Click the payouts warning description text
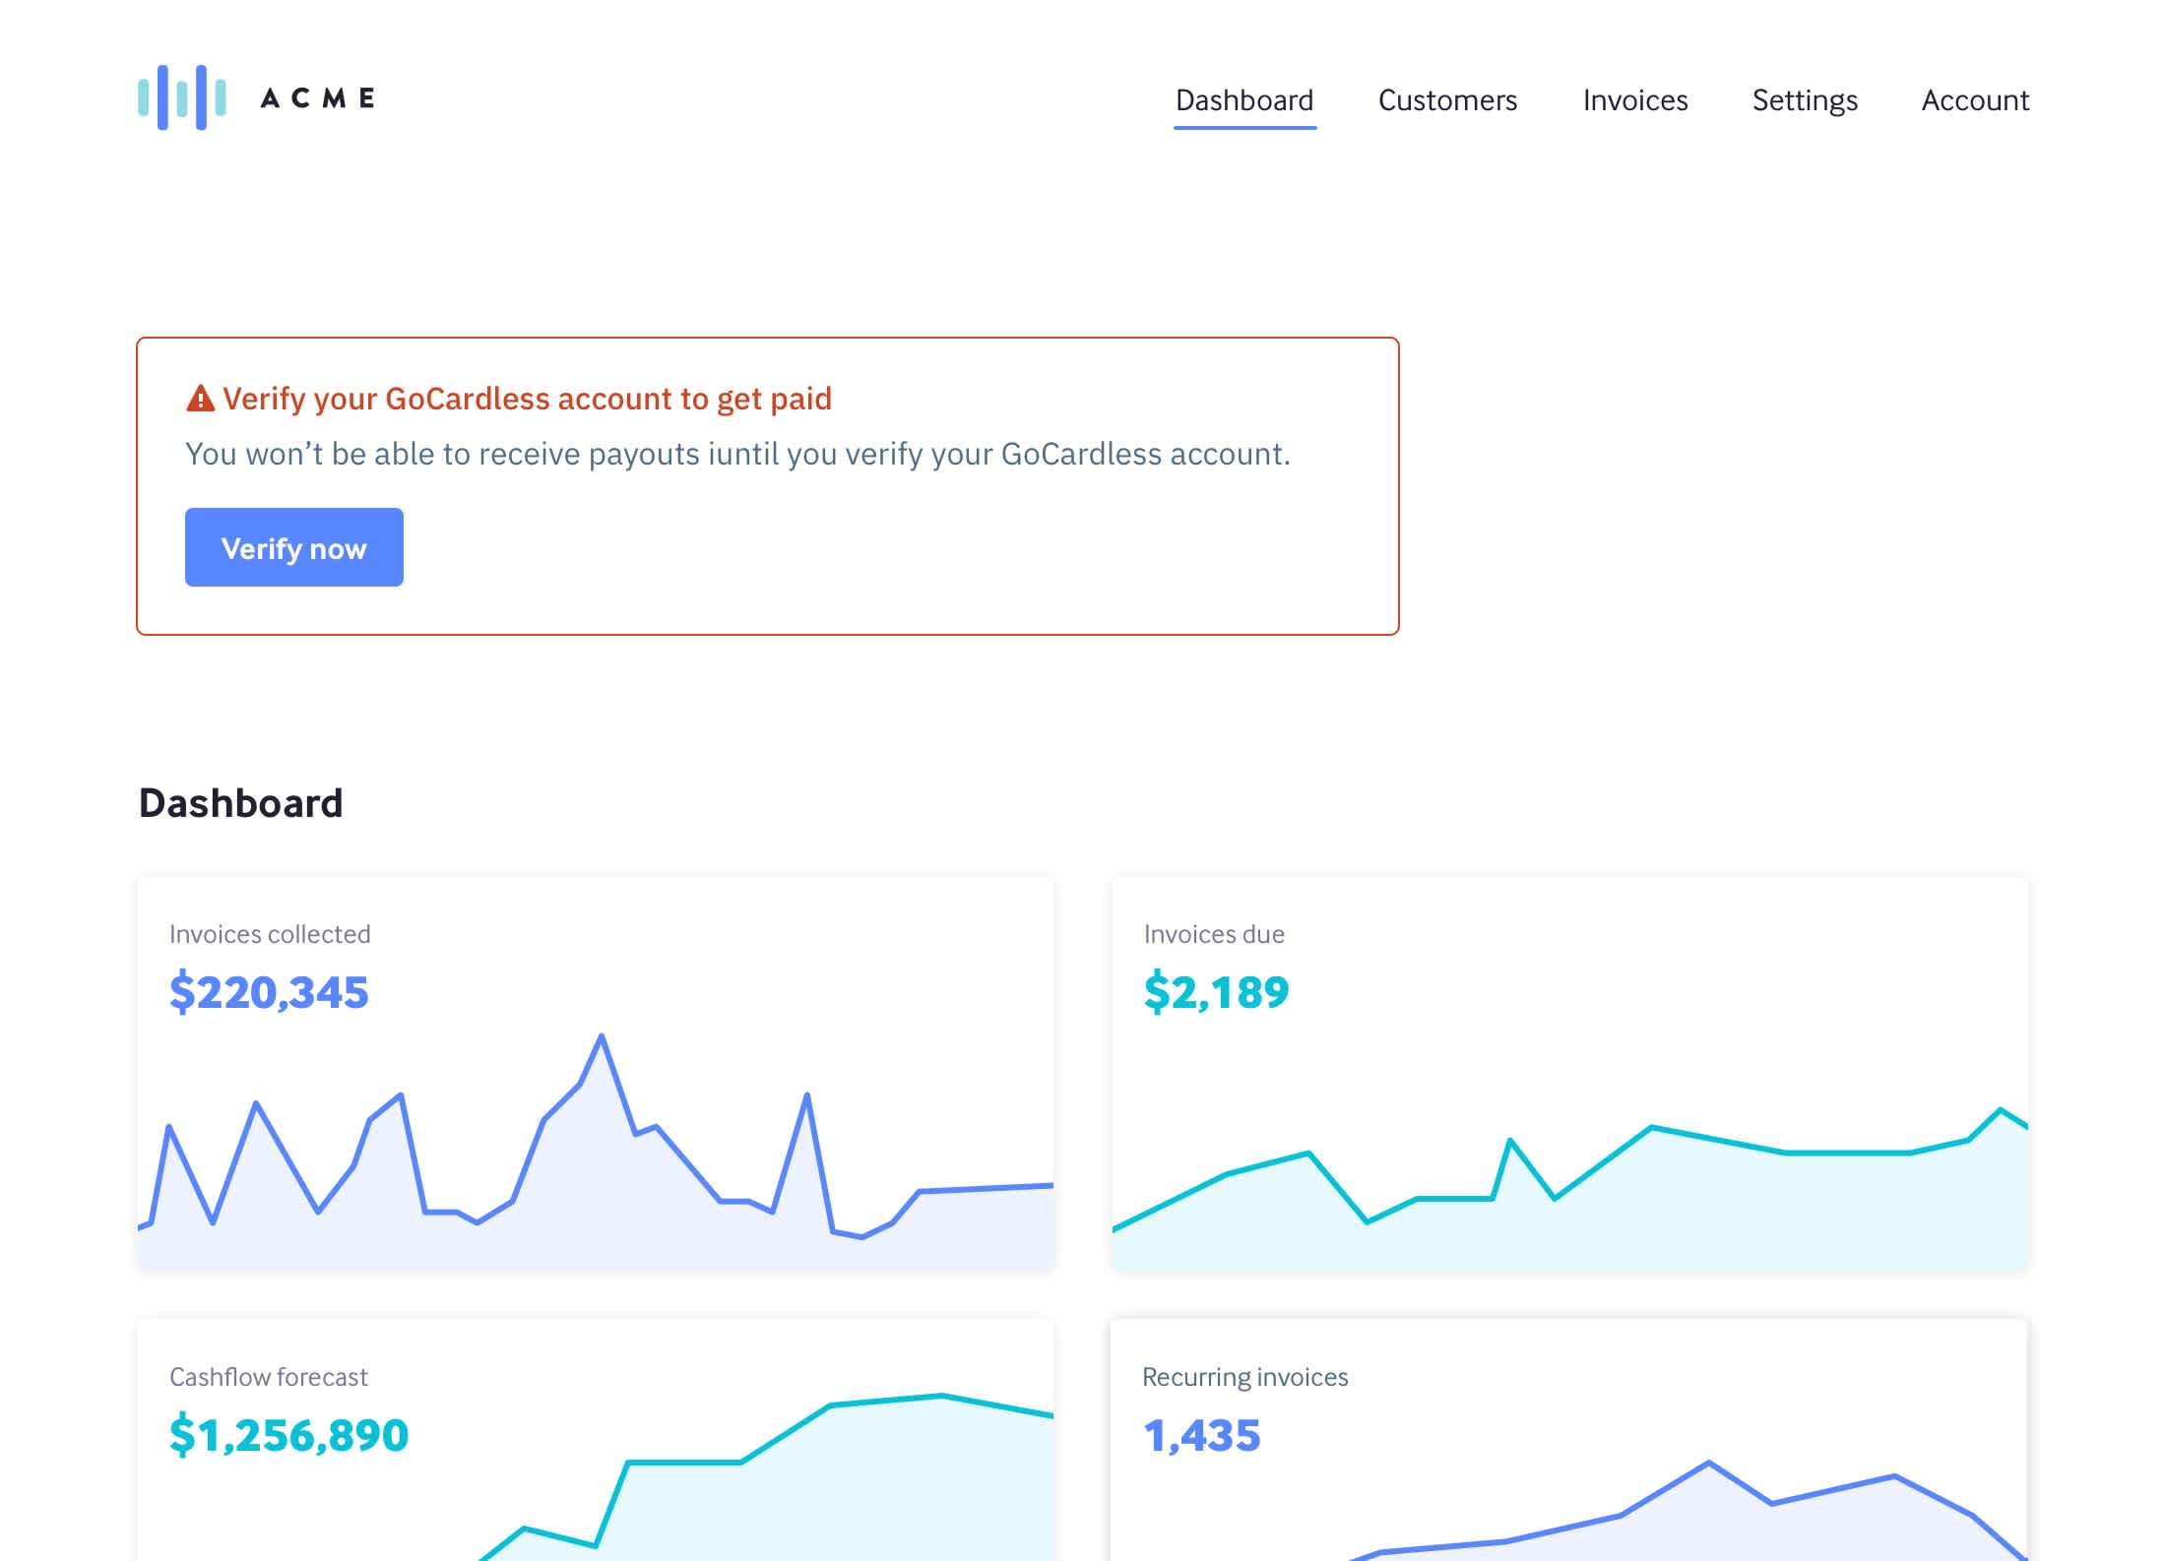Image resolution: width=2166 pixels, height=1561 pixels. coord(737,454)
